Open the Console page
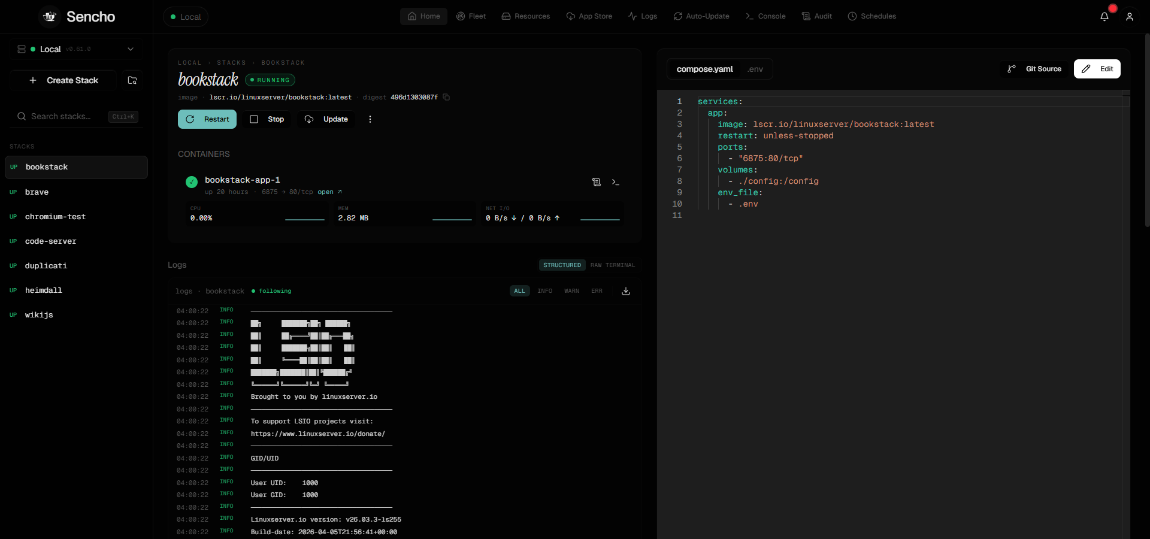This screenshot has width=1150, height=539. click(765, 16)
